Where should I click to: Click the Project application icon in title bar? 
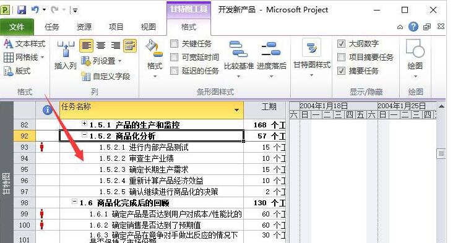click(x=5, y=10)
